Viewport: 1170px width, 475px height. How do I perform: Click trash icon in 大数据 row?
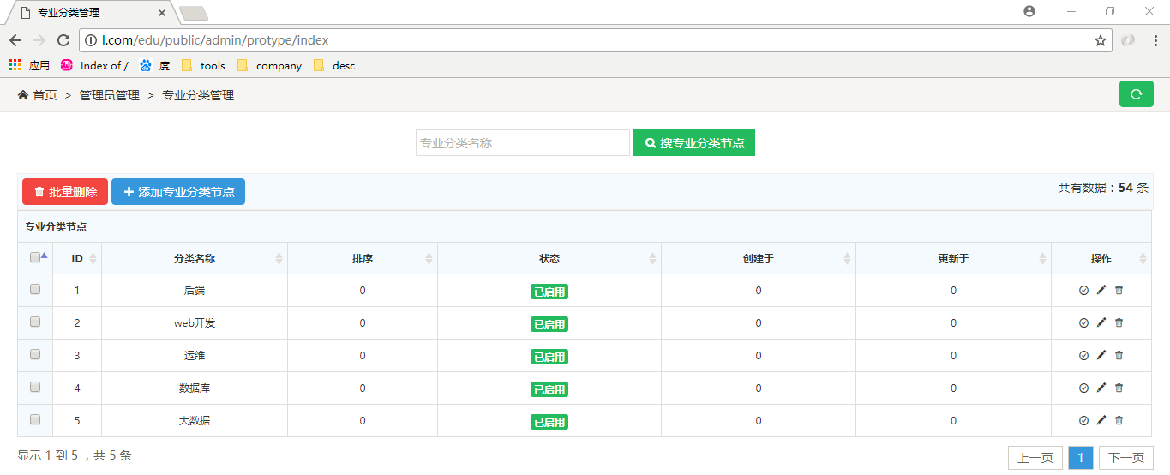(x=1119, y=420)
